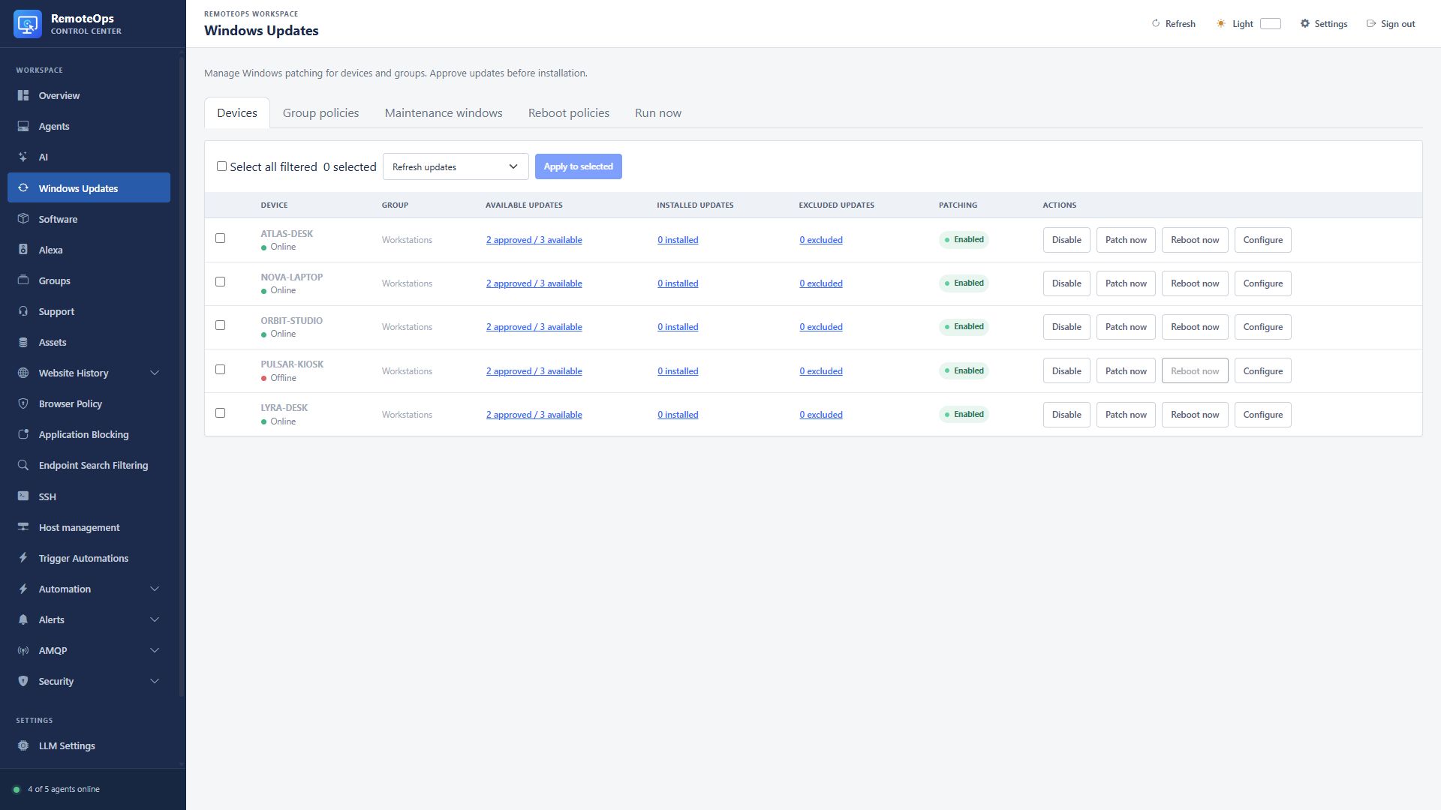Open the SSH terminal icon
This screenshot has width=1441, height=810.
point(23,496)
